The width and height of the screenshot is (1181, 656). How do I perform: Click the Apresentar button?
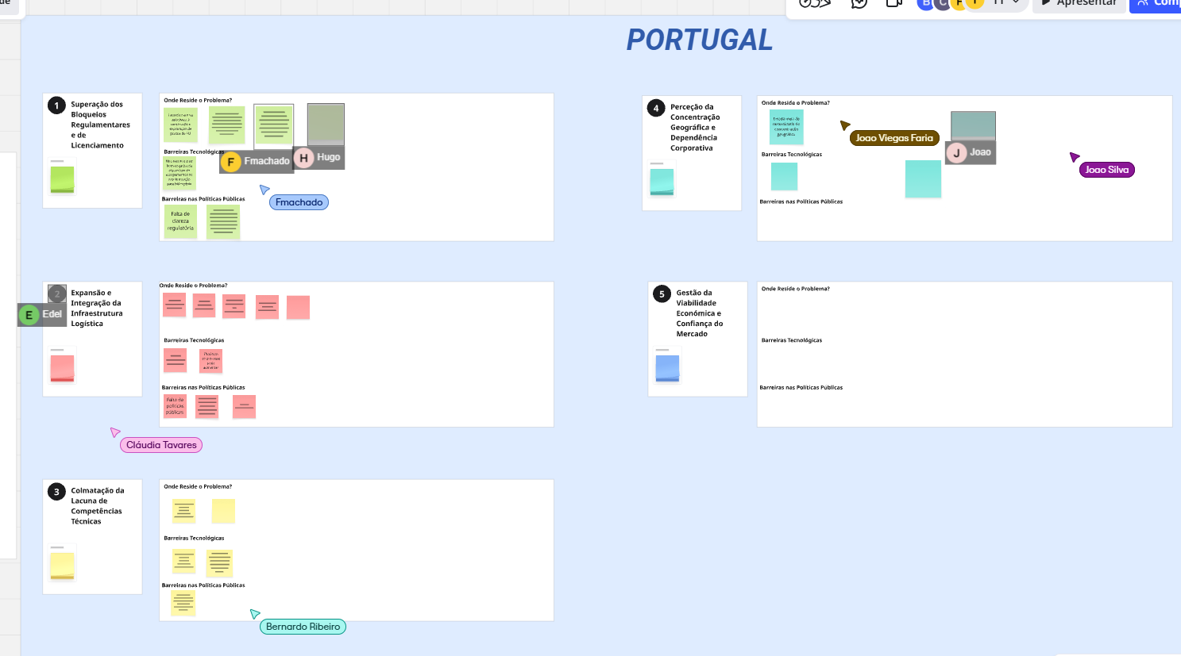pyautogui.click(x=1079, y=4)
